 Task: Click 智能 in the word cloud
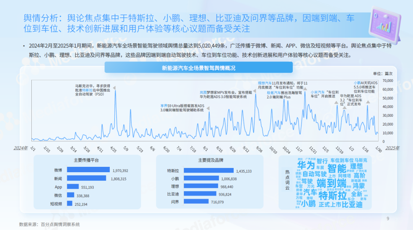(x=337, y=169)
